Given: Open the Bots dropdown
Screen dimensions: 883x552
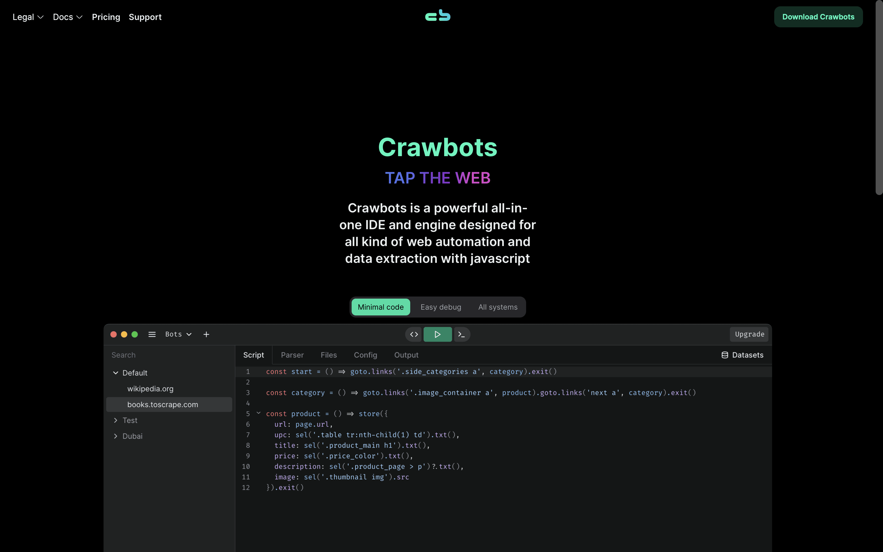Looking at the screenshot, I should (178, 334).
